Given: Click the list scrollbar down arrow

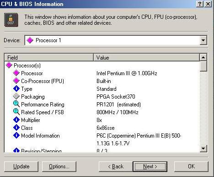Looking at the screenshot, I should (x=203, y=148).
